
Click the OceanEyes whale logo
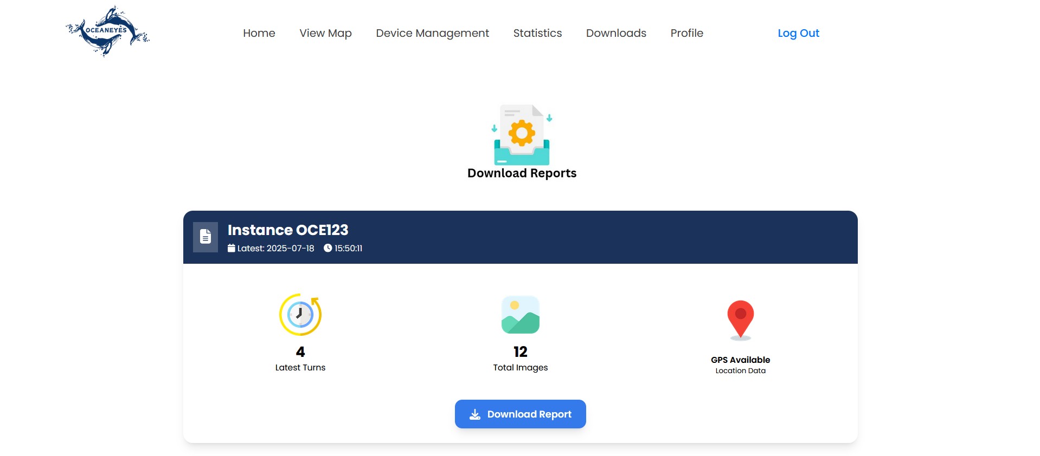(x=107, y=31)
